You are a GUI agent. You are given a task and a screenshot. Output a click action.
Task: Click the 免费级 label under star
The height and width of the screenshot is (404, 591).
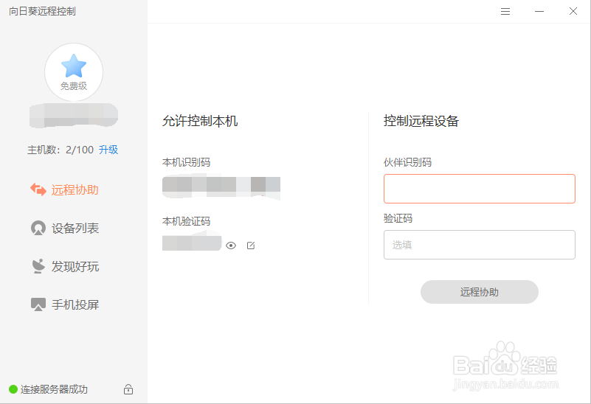point(74,86)
